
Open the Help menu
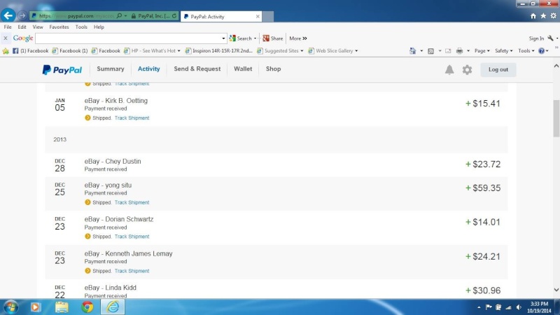point(99,27)
